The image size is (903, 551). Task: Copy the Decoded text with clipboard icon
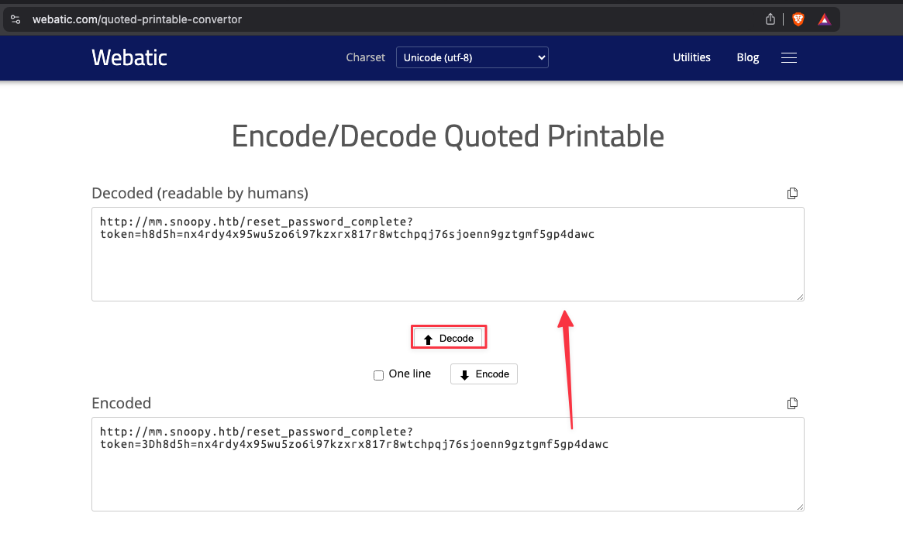click(792, 194)
